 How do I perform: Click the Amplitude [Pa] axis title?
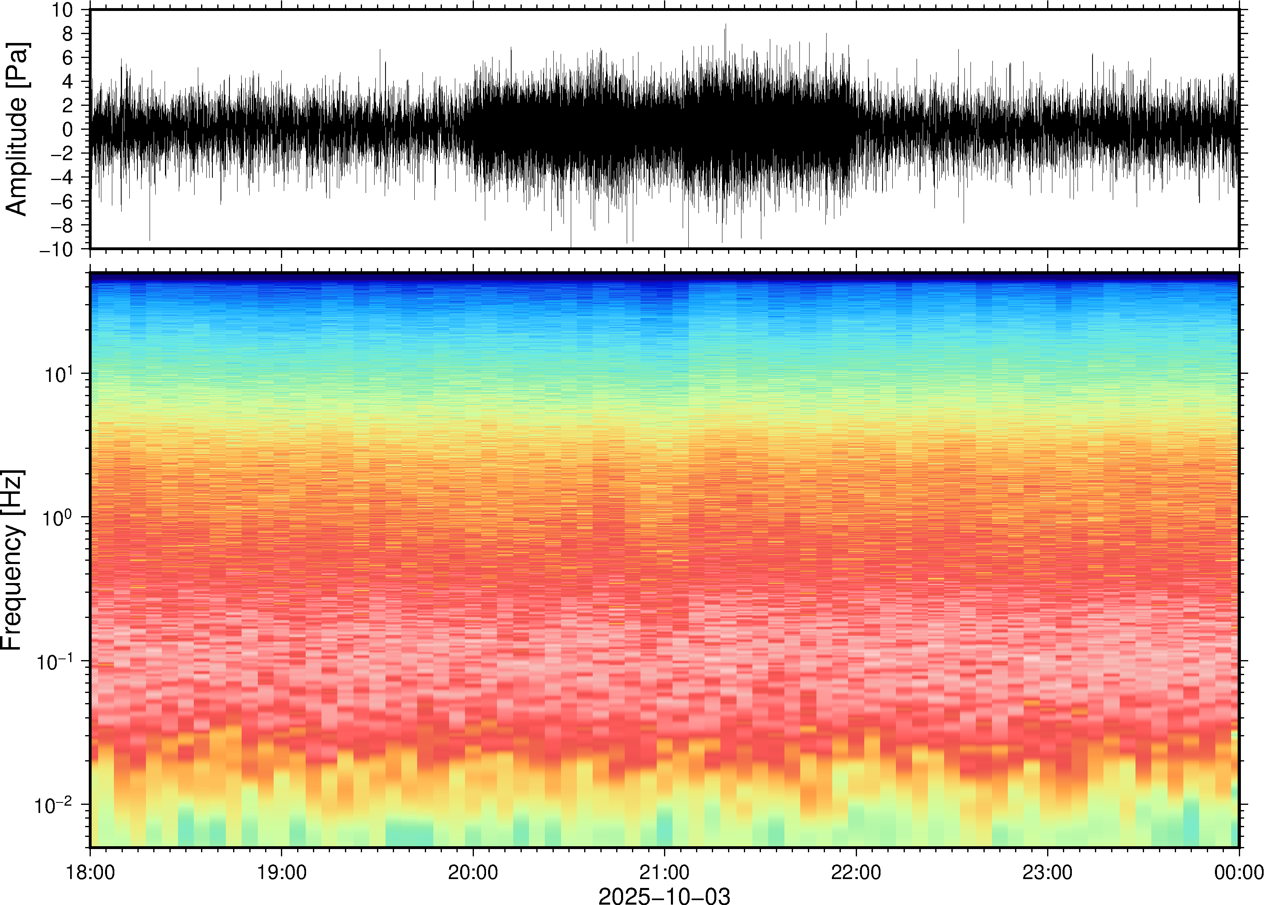pyautogui.click(x=17, y=129)
